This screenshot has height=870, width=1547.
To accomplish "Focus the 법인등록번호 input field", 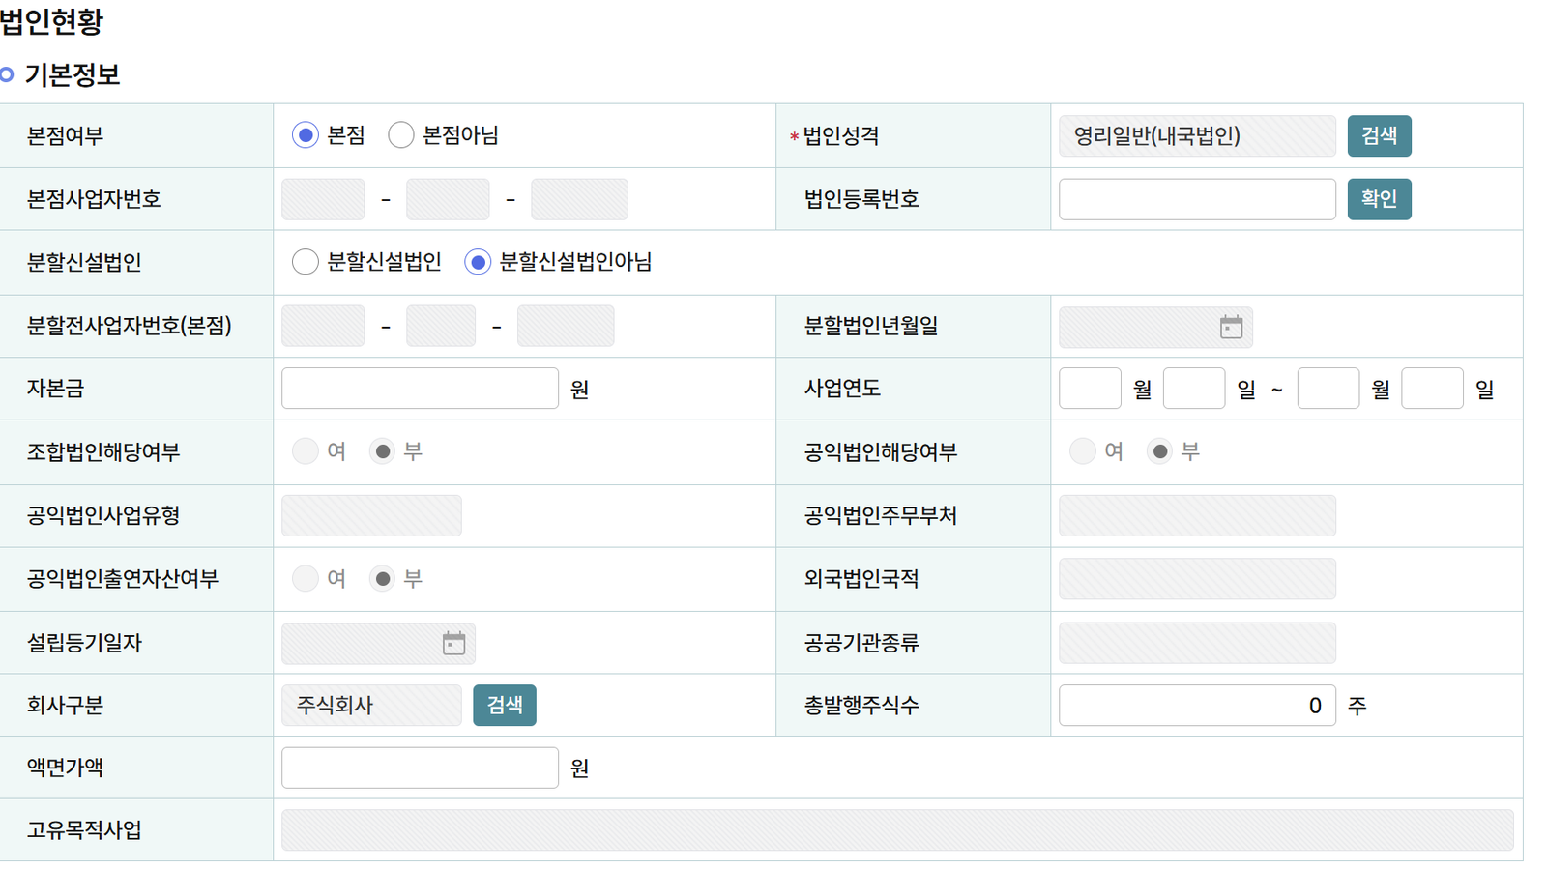I will coord(1197,199).
